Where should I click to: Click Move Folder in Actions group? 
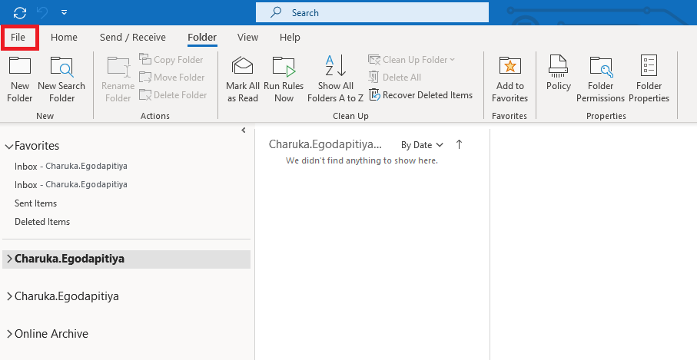tap(172, 78)
